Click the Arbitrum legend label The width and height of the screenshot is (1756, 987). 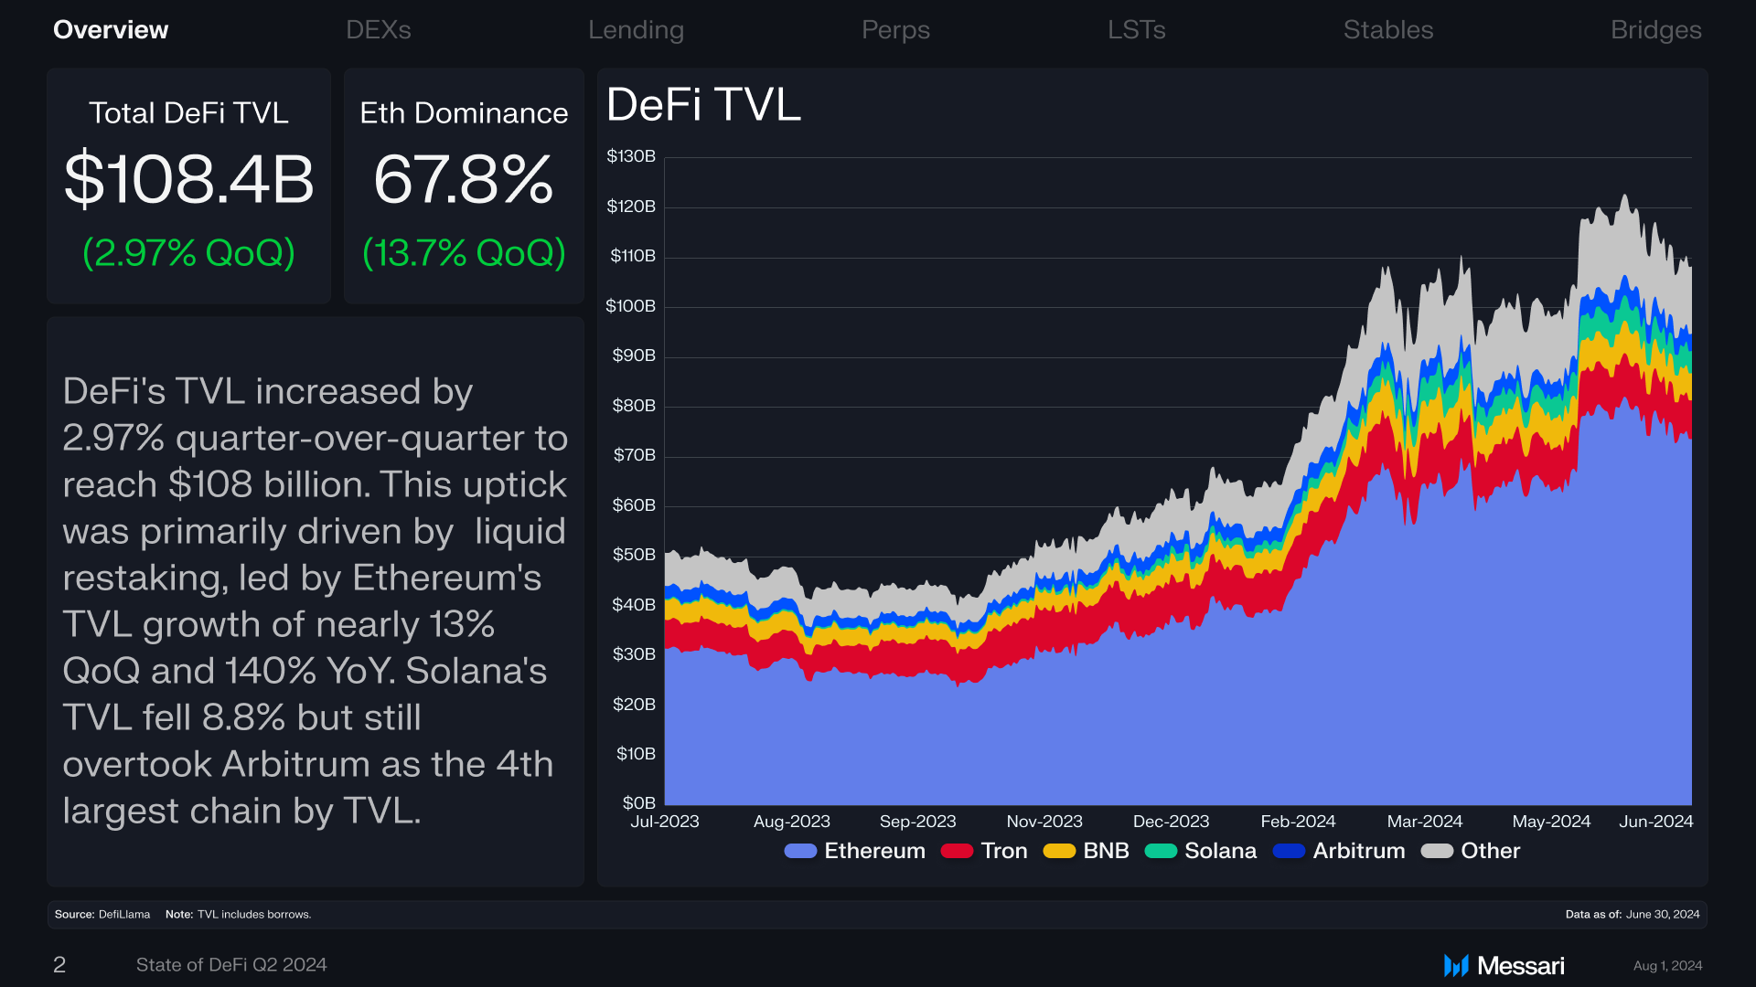(x=1359, y=851)
